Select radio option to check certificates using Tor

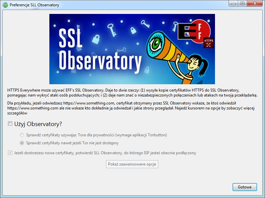tap(22, 135)
